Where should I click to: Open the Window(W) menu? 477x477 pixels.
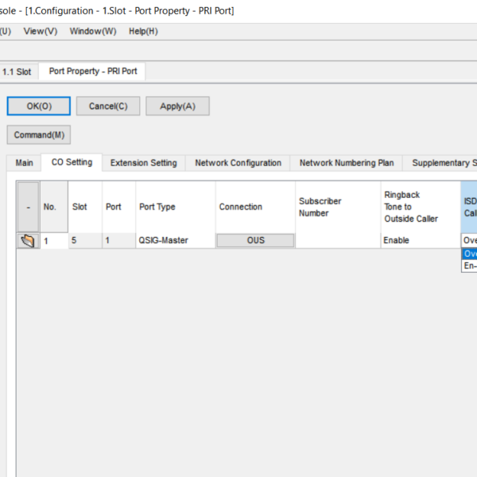pyautogui.click(x=92, y=31)
